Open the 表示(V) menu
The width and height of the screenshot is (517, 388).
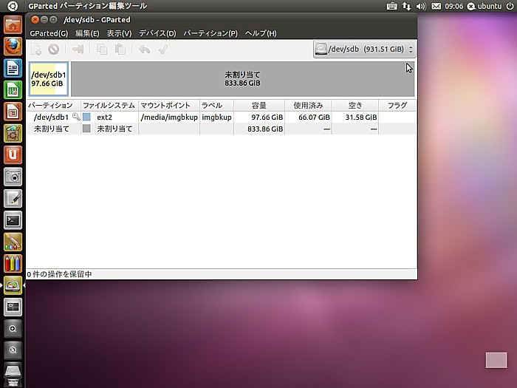pyautogui.click(x=119, y=33)
